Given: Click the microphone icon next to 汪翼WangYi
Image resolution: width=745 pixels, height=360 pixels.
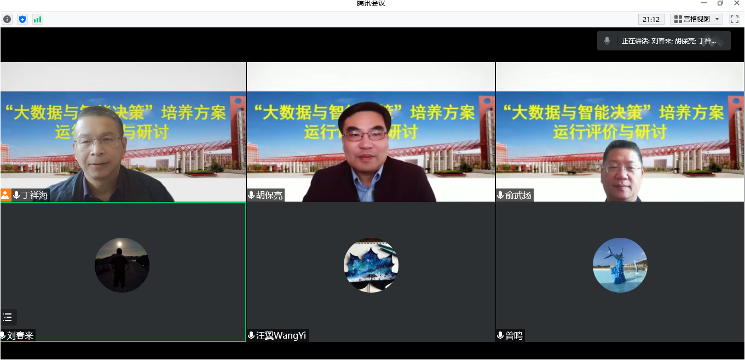Looking at the screenshot, I should point(251,335).
